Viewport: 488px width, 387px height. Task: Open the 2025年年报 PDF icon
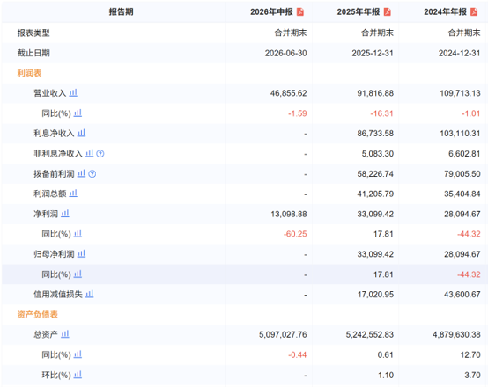point(387,11)
